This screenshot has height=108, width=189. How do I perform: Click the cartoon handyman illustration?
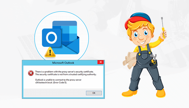[144, 55]
